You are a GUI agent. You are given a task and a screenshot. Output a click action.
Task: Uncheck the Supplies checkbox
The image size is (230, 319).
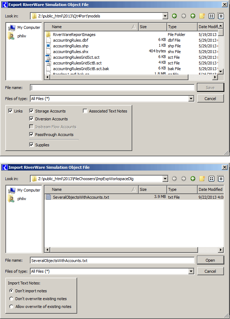[31, 145]
